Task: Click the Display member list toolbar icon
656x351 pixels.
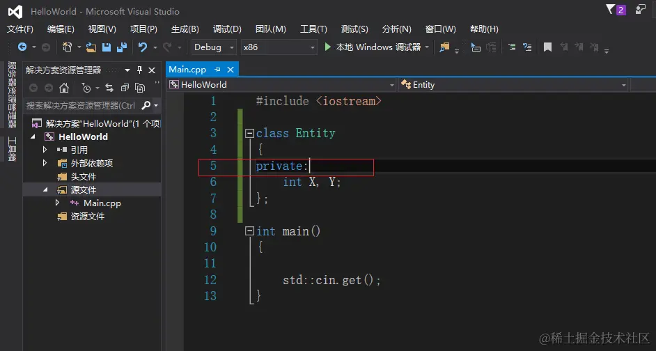Action: pos(475,47)
